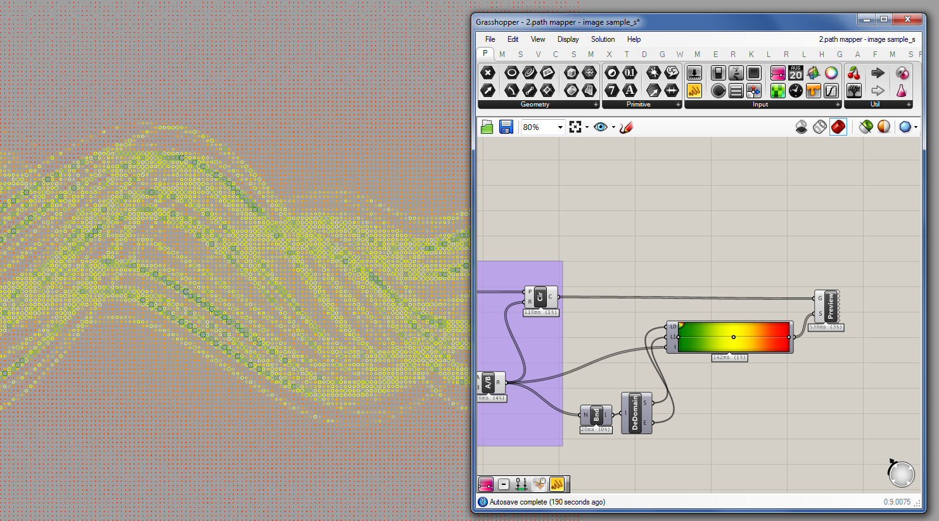
Task: Select the Colour Wheel component icon
Action: (x=831, y=73)
